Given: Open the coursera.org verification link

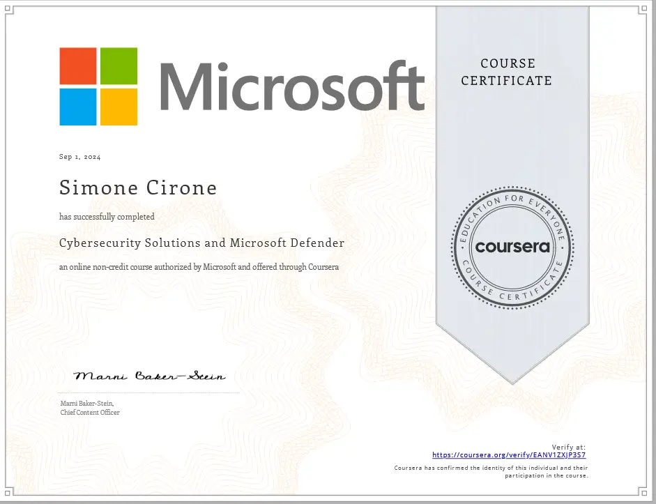Looking at the screenshot, I should click(508, 455).
